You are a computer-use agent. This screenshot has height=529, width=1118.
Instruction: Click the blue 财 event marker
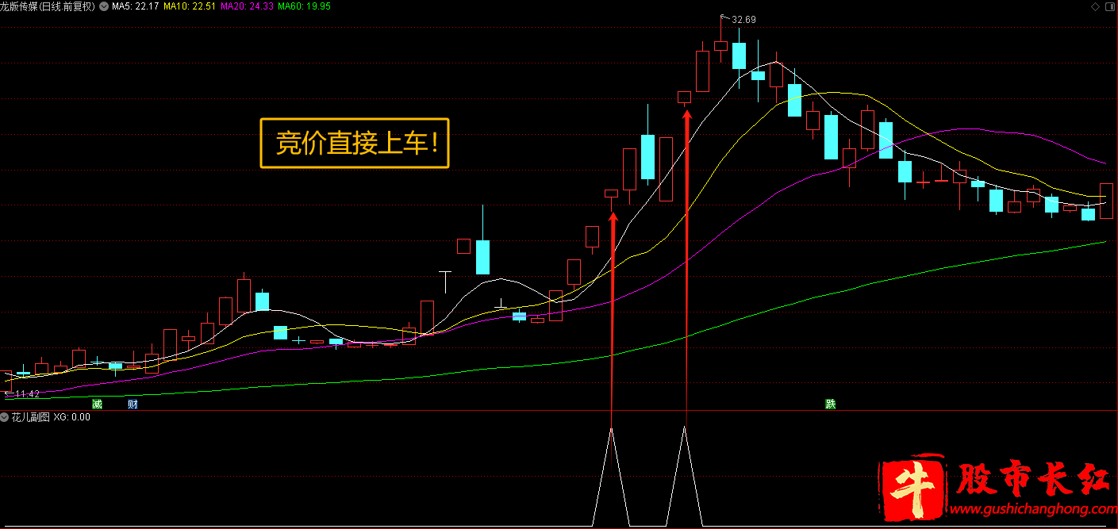(x=133, y=404)
